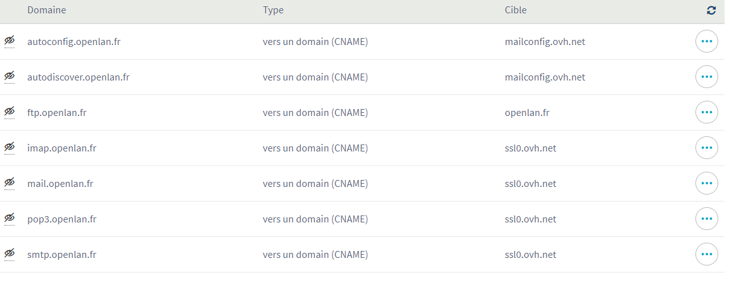729x282 pixels.
Task: Click the Domaine column header
Action: pos(47,10)
